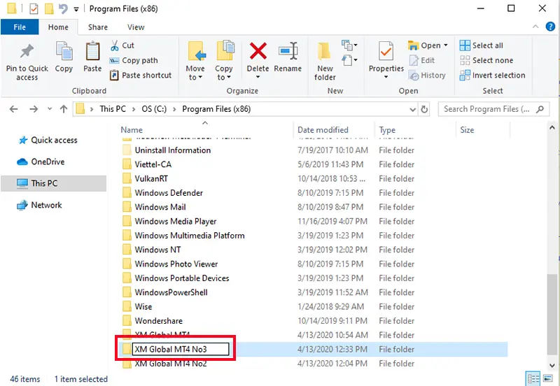Click Copy path in Clipboard group
Screen dimensions: 560x386
coord(134,60)
